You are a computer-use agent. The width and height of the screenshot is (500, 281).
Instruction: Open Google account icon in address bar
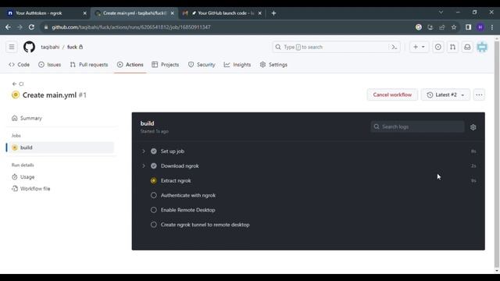(x=419, y=27)
